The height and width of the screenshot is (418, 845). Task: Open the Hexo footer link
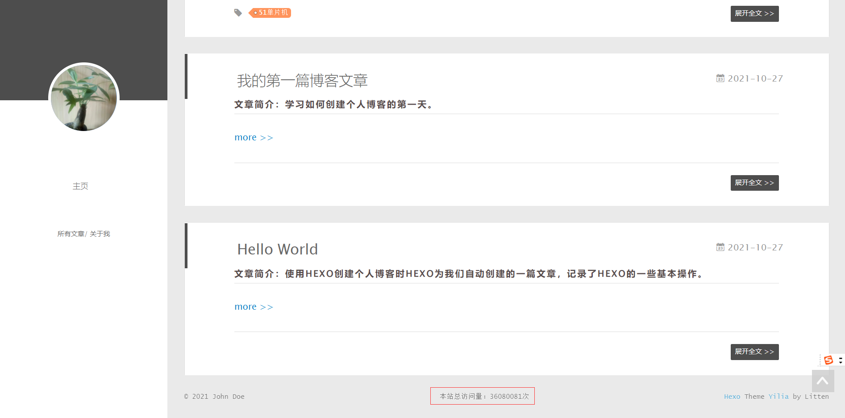[732, 396]
